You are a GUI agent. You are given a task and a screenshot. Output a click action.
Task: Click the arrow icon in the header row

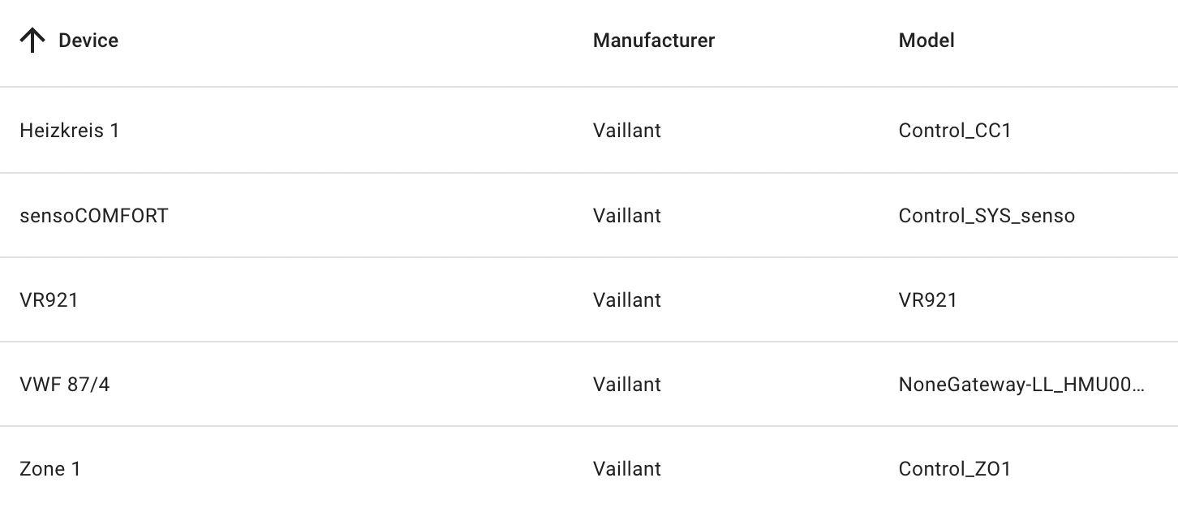32,39
